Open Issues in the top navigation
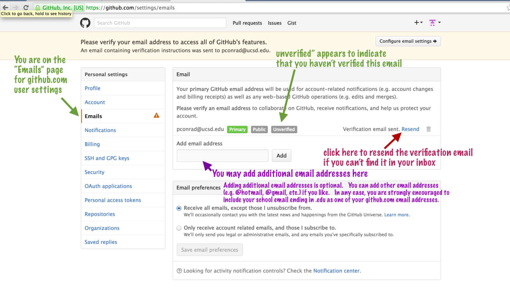The image size is (510, 291). (x=274, y=23)
